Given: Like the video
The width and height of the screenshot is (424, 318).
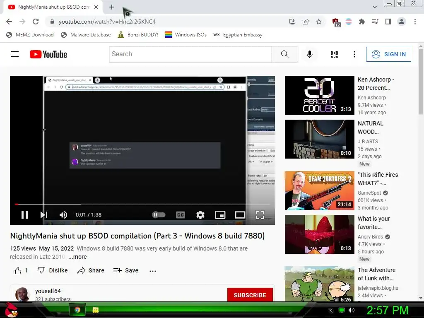Looking at the screenshot, I should point(21,270).
